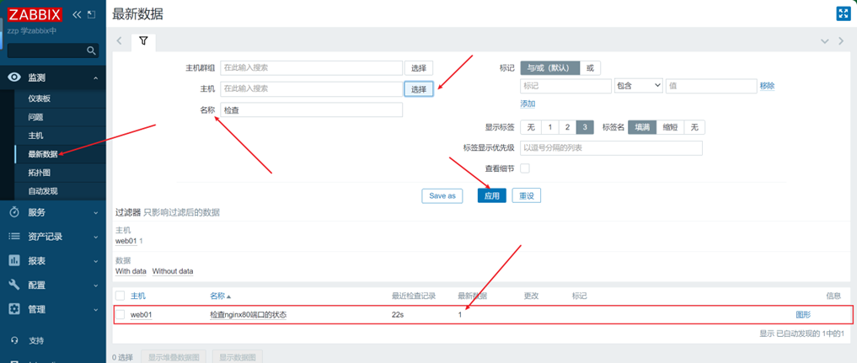857x363 pixels.
Task: Click the eye icon for 监测
Action: 15,77
